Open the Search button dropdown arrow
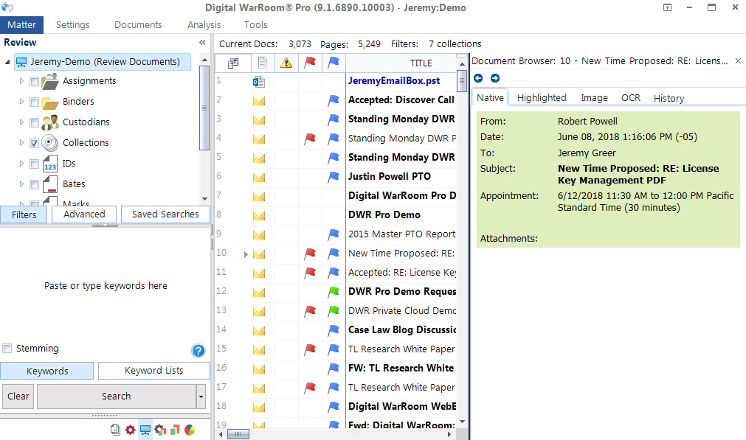The width and height of the screenshot is (746, 440). pyautogui.click(x=201, y=397)
